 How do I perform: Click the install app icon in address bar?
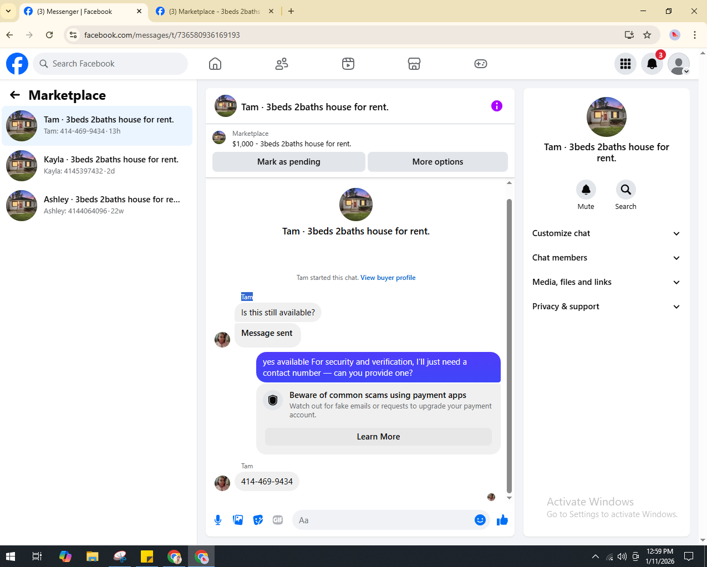pos(629,35)
